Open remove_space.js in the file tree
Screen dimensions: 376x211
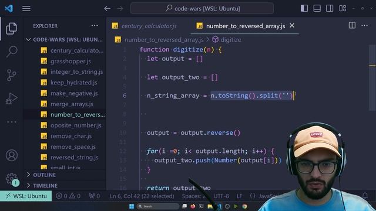point(65,147)
